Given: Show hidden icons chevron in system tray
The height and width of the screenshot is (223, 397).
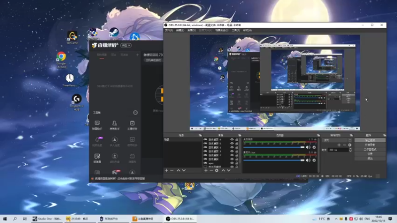Looking at the screenshot, I should coord(336,219).
